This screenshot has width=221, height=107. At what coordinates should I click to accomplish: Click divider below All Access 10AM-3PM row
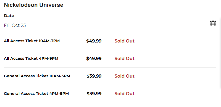[110, 50]
